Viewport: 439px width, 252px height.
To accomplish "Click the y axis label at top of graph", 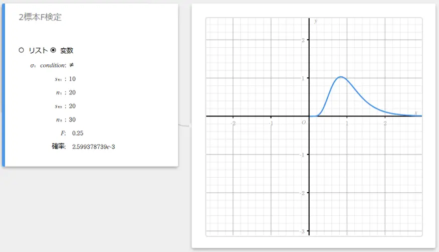I will 316,21.
